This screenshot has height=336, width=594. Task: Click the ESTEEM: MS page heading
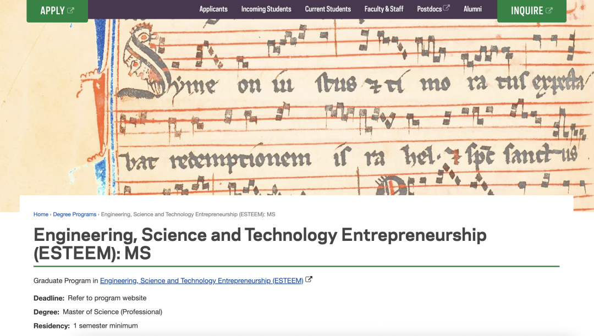pyautogui.click(x=260, y=244)
